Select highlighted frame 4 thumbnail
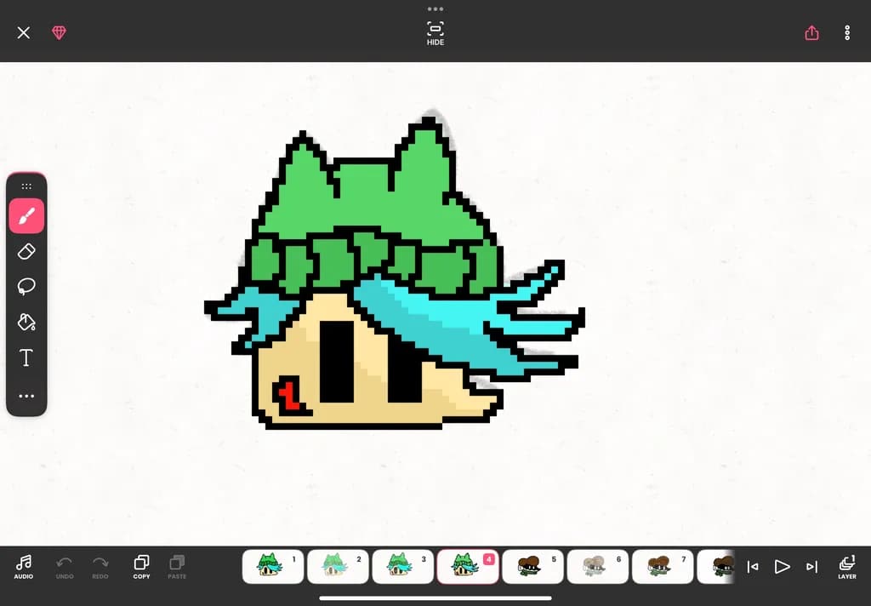The width and height of the screenshot is (871, 606). pos(468,567)
